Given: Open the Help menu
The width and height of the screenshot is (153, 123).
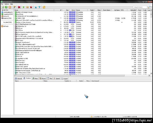Looking at the screenshot, I should (11, 4).
